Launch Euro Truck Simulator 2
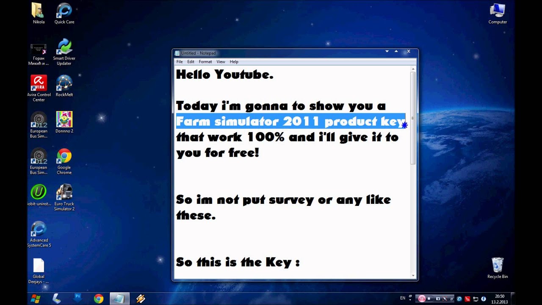542x305 pixels. (x=64, y=197)
